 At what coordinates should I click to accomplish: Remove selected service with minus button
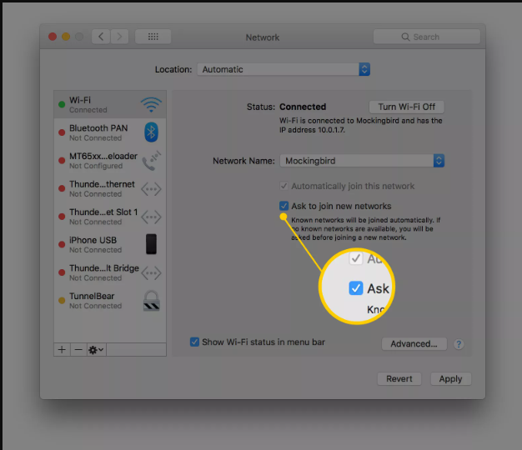pos(78,349)
